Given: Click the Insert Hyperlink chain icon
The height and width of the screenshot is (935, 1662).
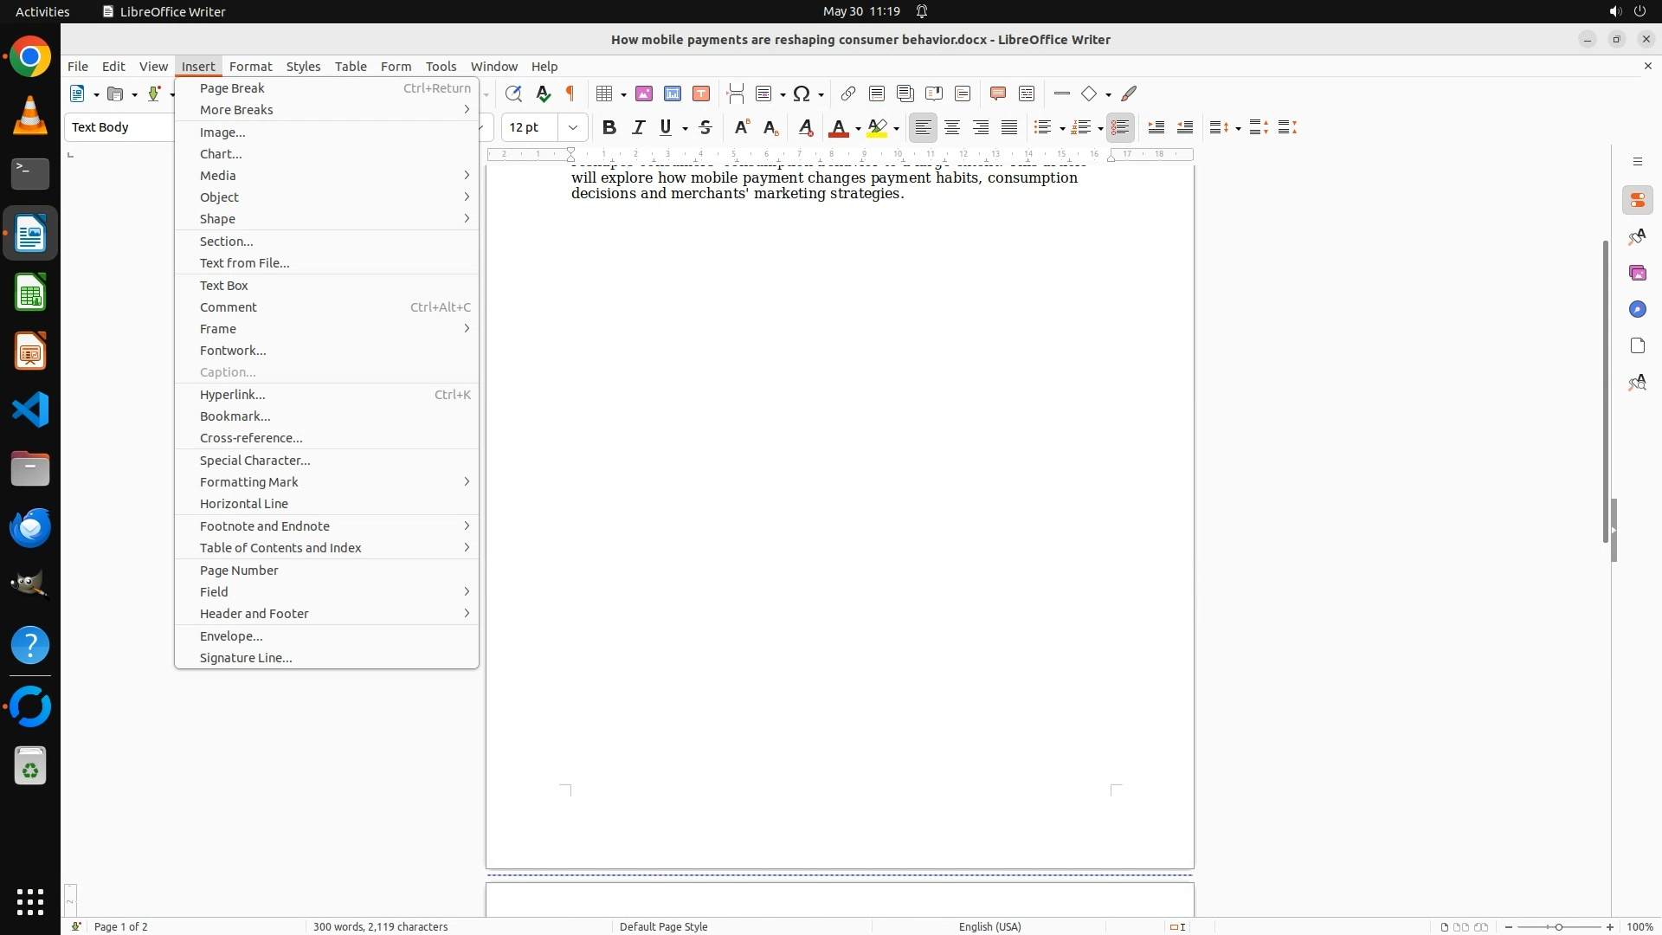Looking at the screenshot, I should point(848,93).
